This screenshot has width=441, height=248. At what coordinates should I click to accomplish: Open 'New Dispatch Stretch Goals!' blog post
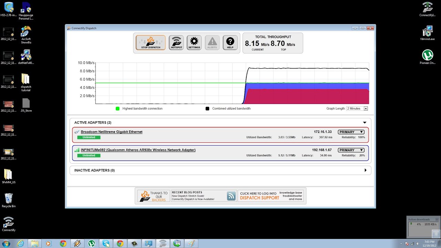click(188, 196)
